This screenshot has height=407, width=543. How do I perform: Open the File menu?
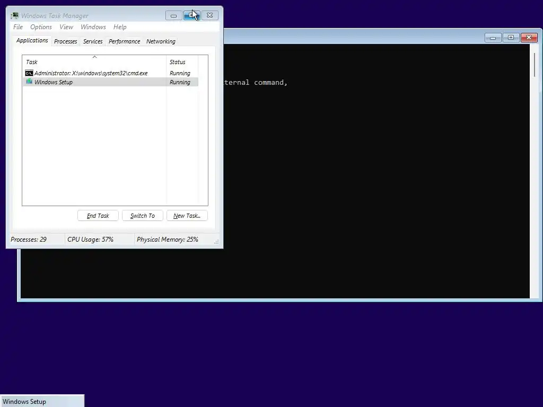point(18,27)
